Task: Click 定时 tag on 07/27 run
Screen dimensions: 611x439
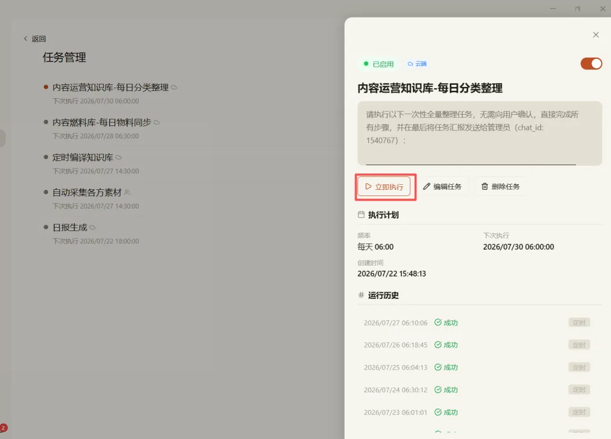Action: coord(579,322)
